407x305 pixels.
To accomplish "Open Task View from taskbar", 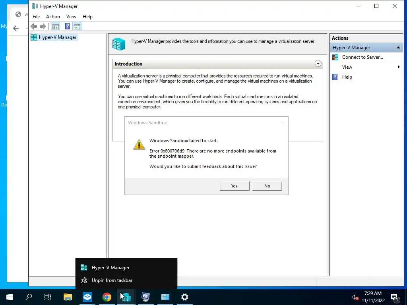I will [x=48, y=297].
